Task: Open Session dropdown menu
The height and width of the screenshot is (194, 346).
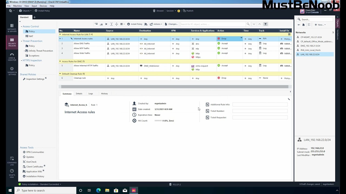Action: [x=171, y=11]
